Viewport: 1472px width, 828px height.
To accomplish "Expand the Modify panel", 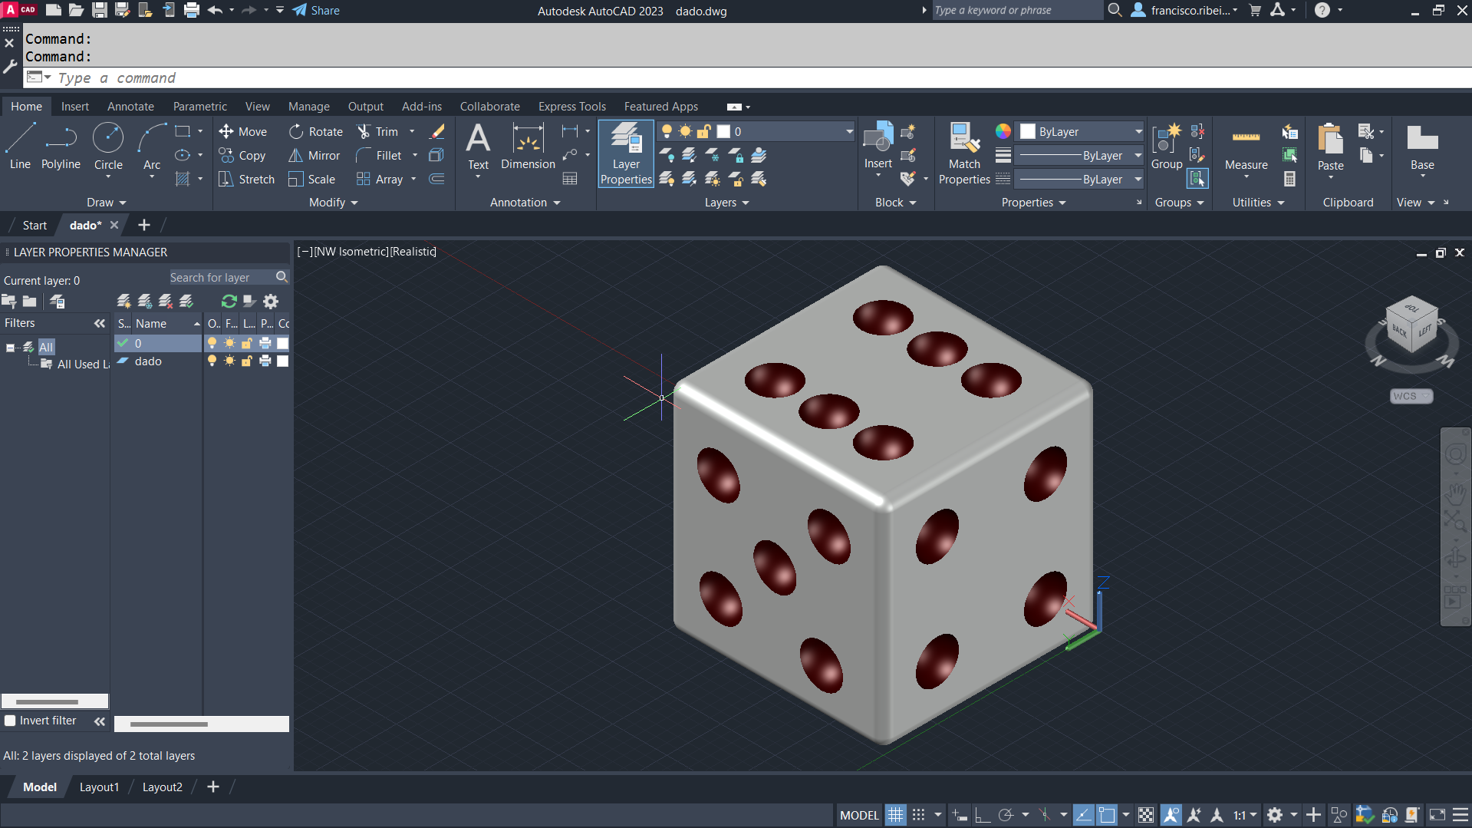I will point(333,203).
